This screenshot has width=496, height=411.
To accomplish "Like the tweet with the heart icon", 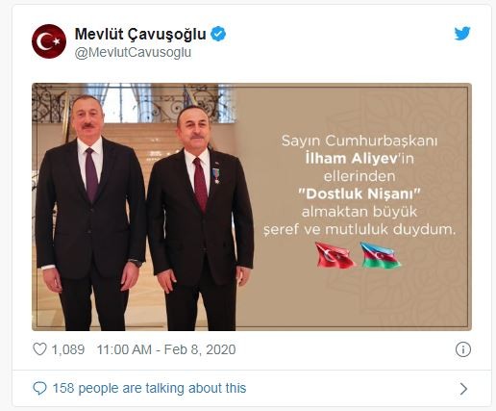I will pos(39,349).
